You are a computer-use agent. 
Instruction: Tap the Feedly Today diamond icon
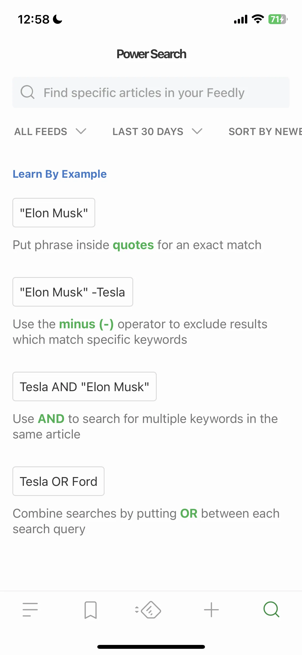(148, 610)
